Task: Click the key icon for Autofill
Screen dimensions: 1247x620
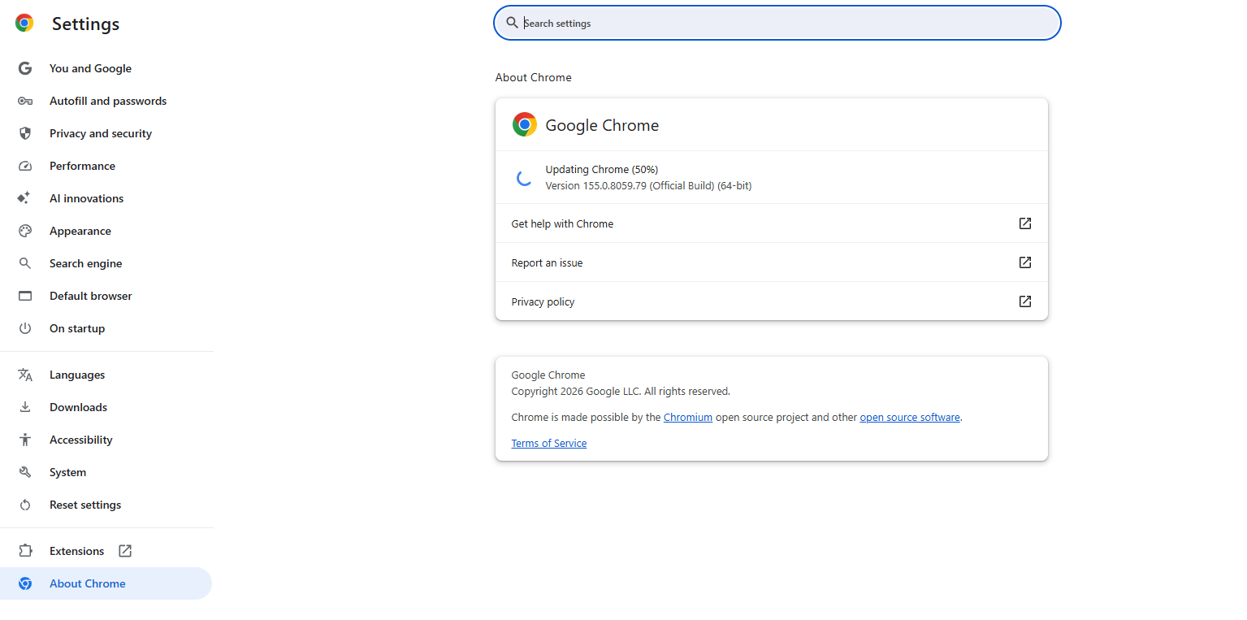Action: [25, 101]
